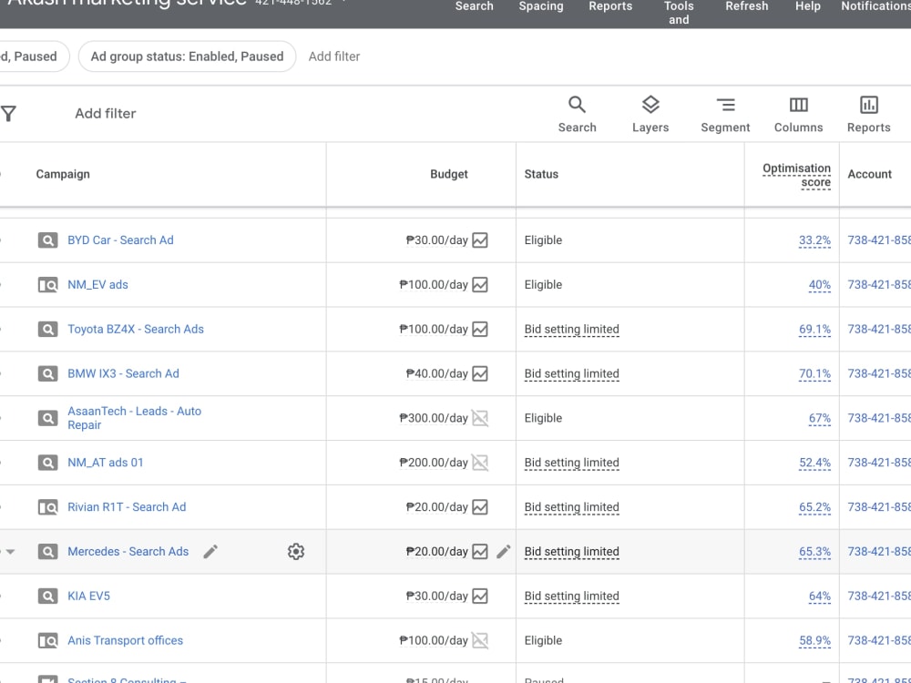The height and width of the screenshot is (683, 911).
Task: Click Bid setting limited for BMW IX3
Action: 572,373
